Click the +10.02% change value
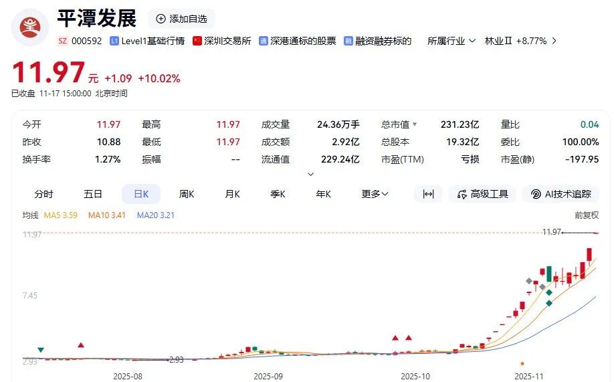This screenshot has width=614, height=382. (x=159, y=78)
